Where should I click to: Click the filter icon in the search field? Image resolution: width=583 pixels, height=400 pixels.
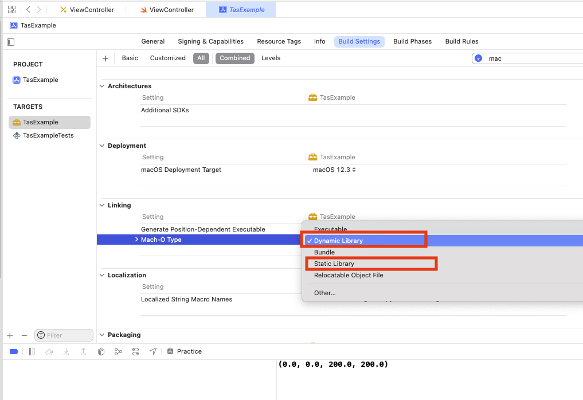pyautogui.click(x=479, y=58)
